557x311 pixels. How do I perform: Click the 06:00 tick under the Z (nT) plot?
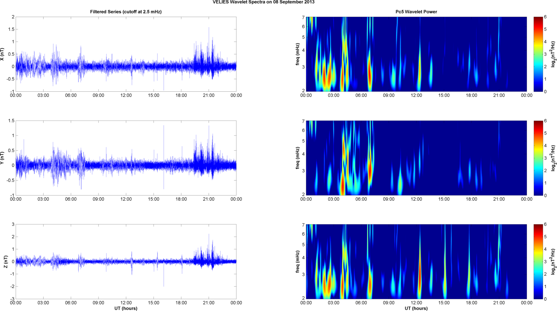coord(71,303)
